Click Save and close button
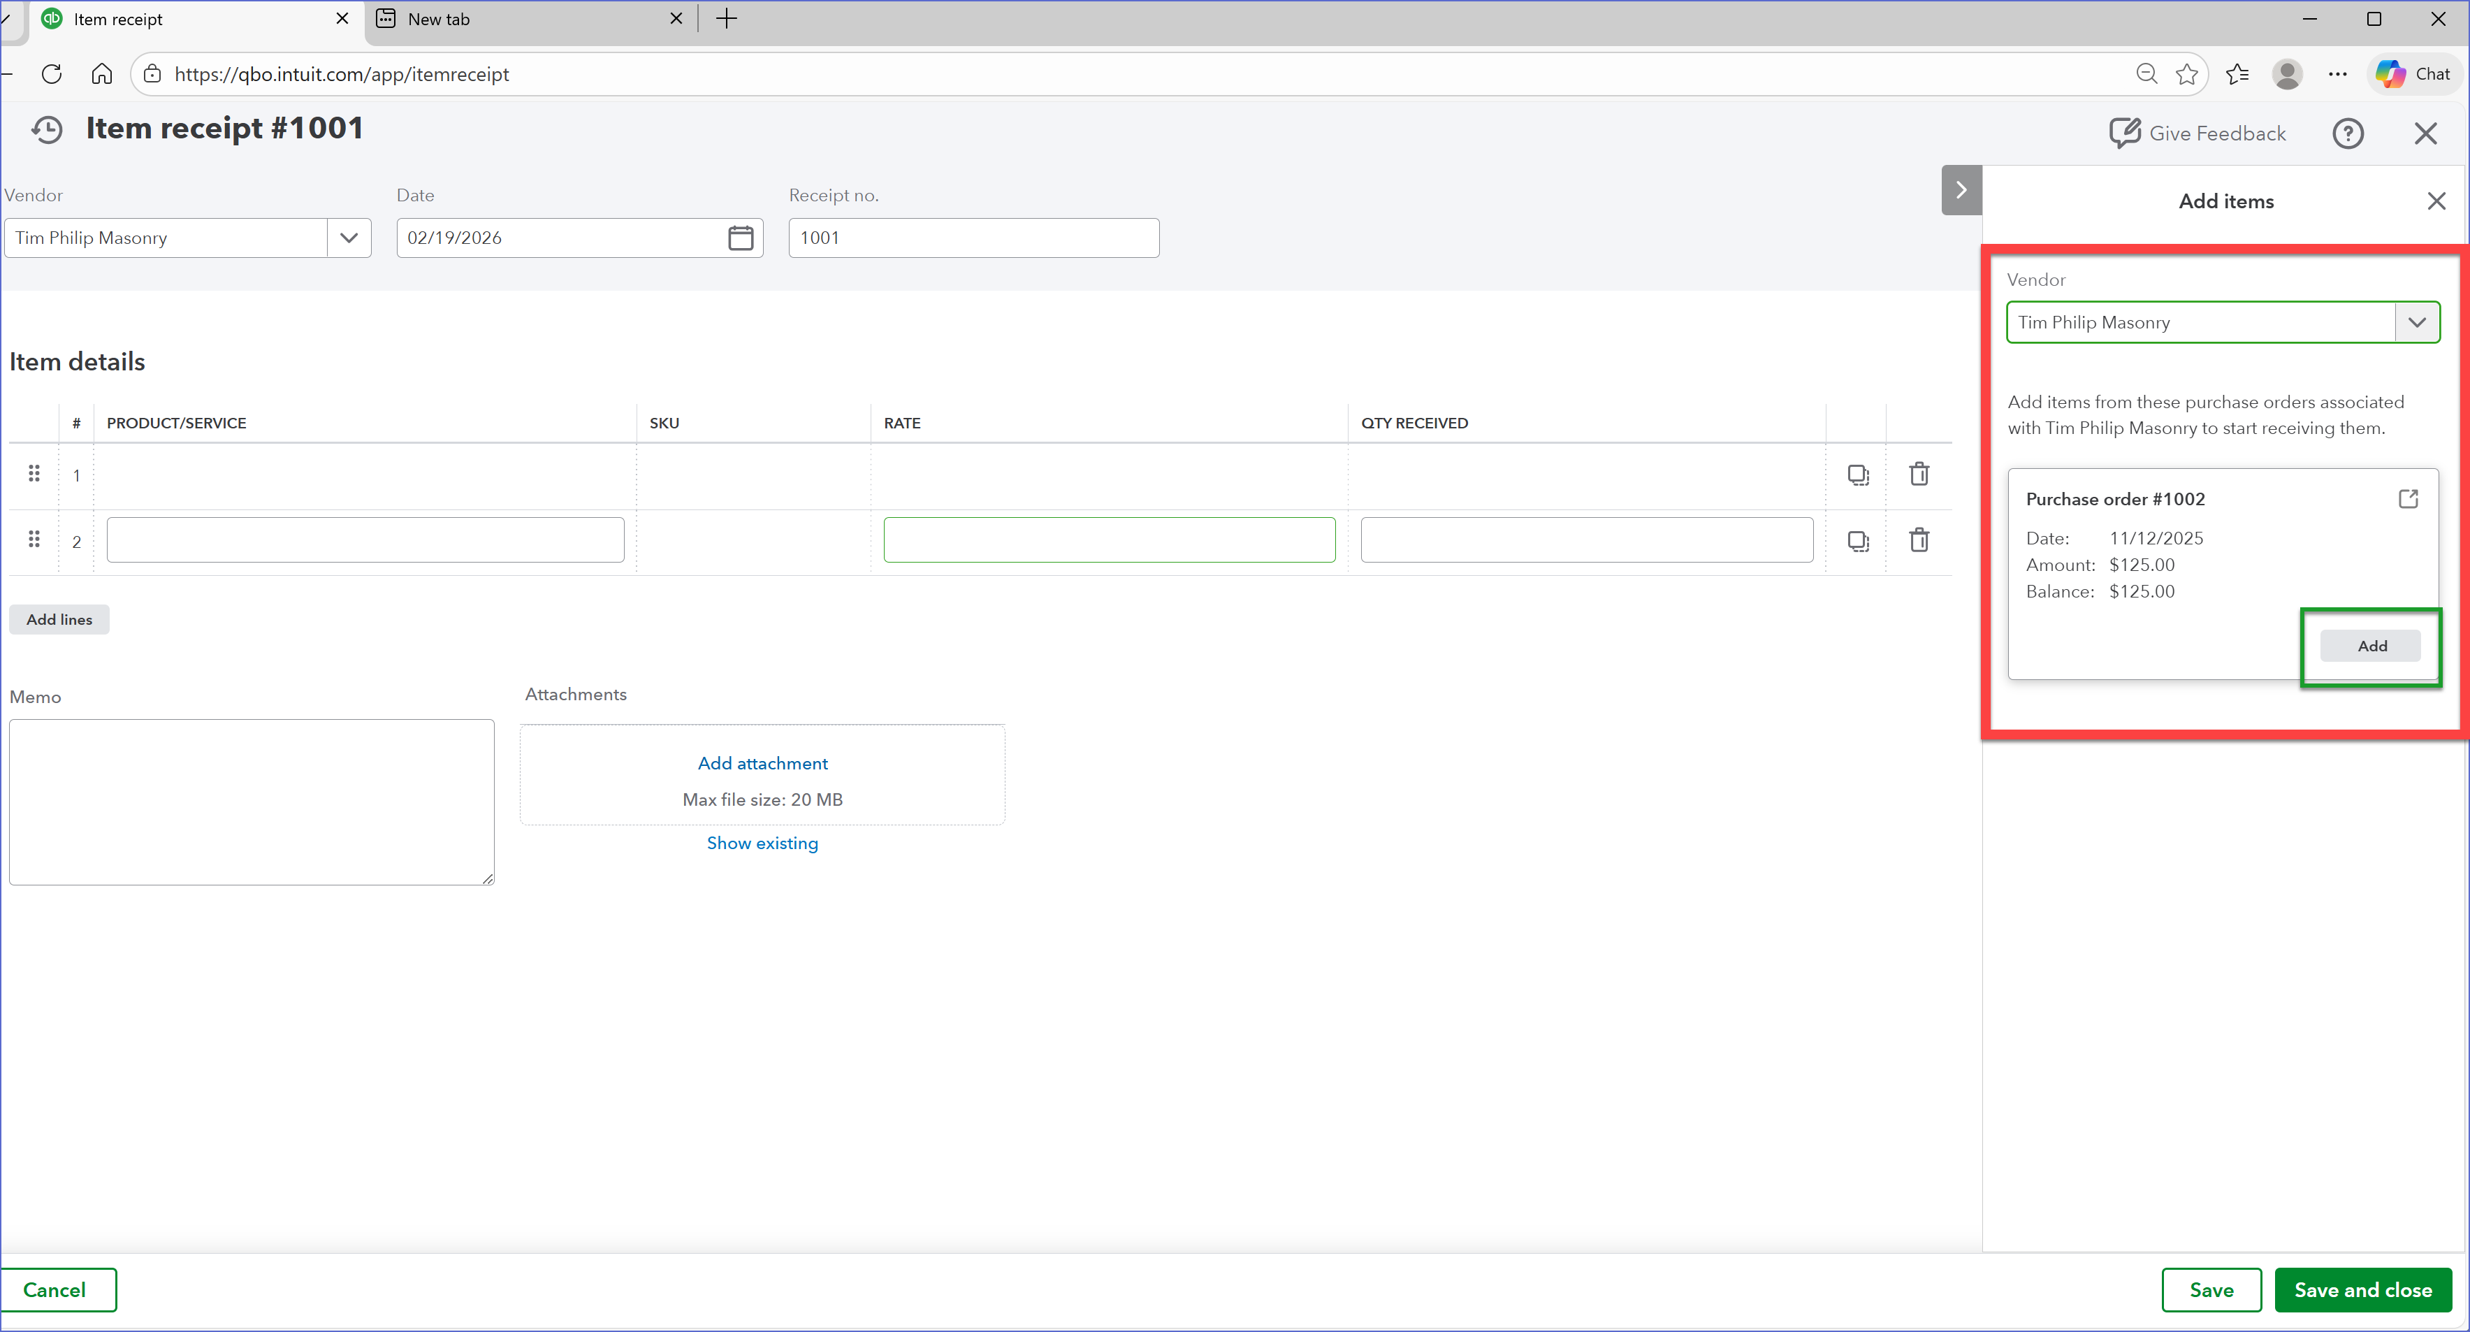Viewport: 2470px width, 1332px height. point(2362,1290)
